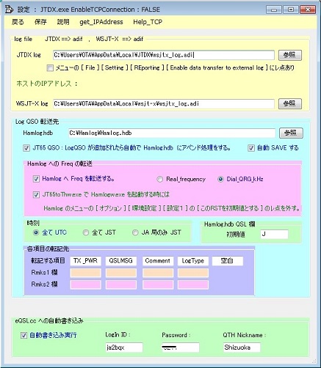Click 参照 button next to Hamlog.hdb
Image resolution: width=321 pixels, height=368 pixels.
(x=291, y=133)
